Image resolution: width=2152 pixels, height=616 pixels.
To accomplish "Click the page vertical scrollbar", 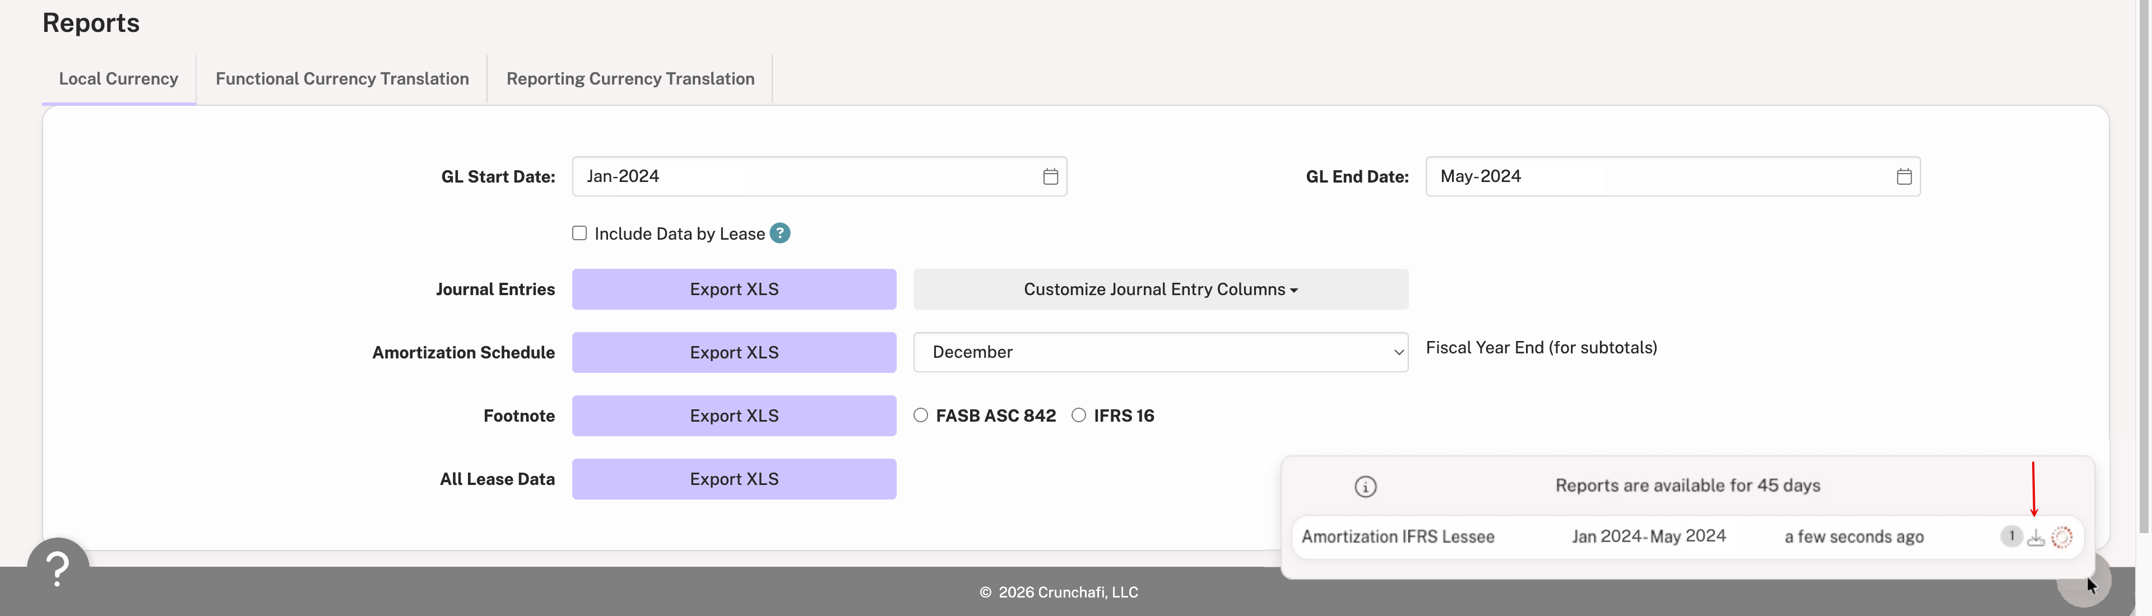I will 2144,267.
